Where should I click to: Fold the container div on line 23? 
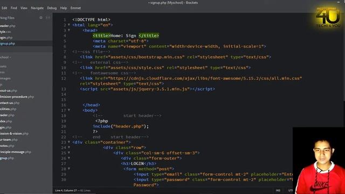[69, 142]
